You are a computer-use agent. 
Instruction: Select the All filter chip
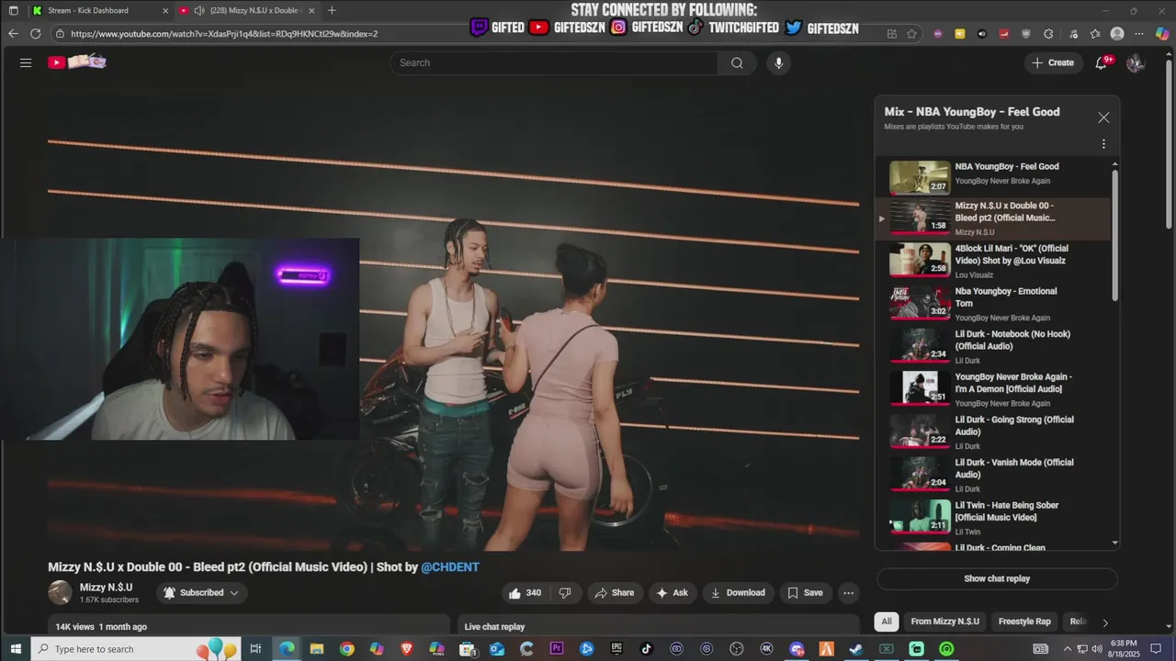[x=887, y=622]
